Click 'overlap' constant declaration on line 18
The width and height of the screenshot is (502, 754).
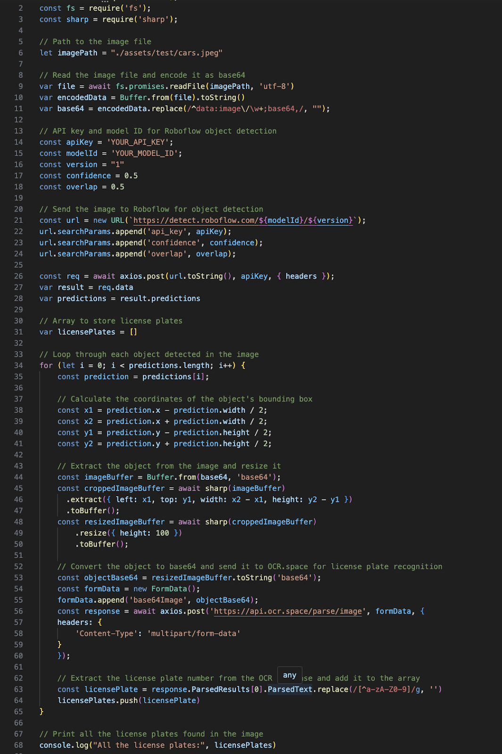tap(82, 187)
